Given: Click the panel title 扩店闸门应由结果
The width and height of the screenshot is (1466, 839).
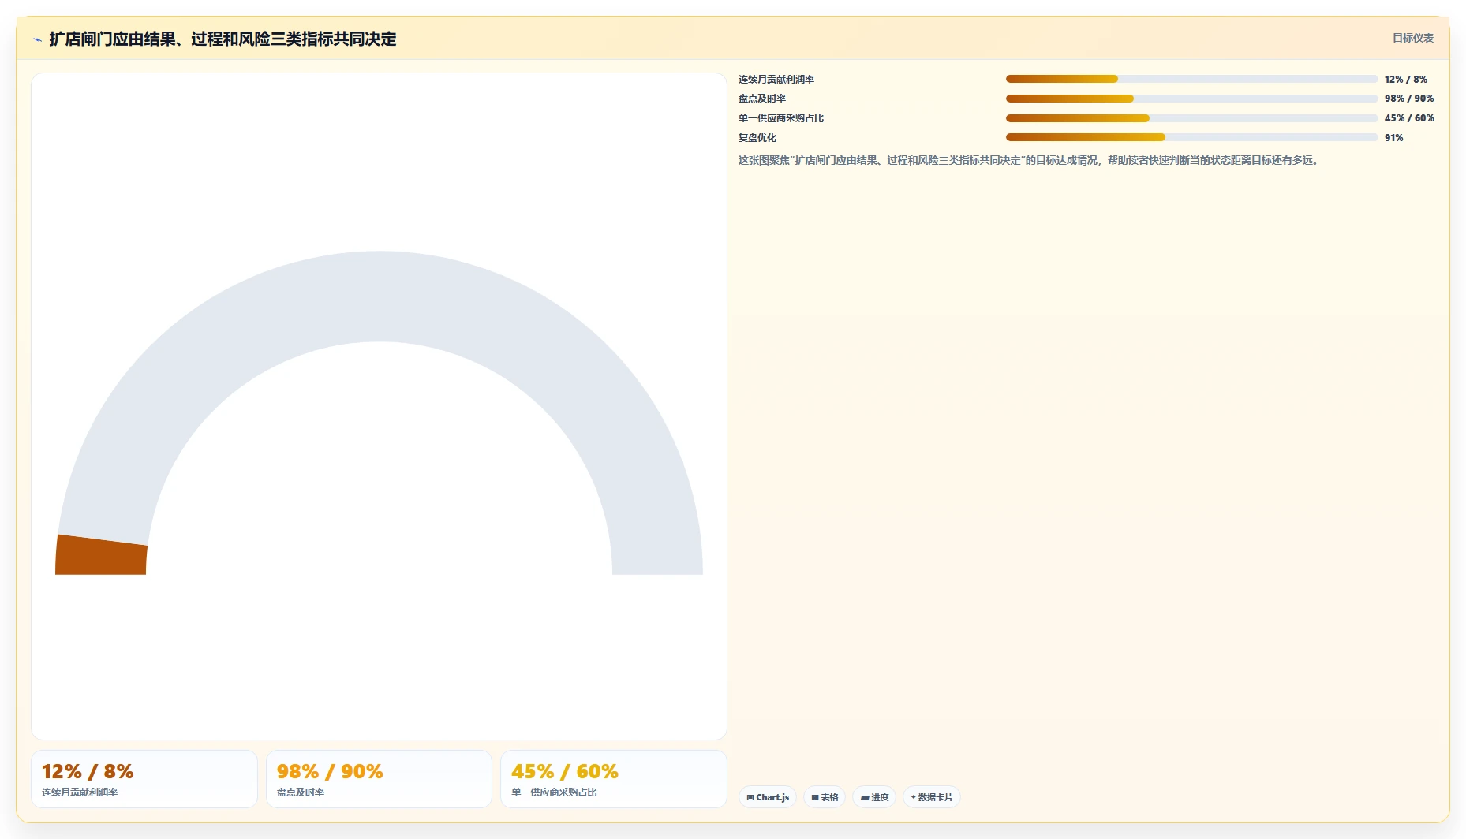Looking at the screenshot, I should click(223, 39).
